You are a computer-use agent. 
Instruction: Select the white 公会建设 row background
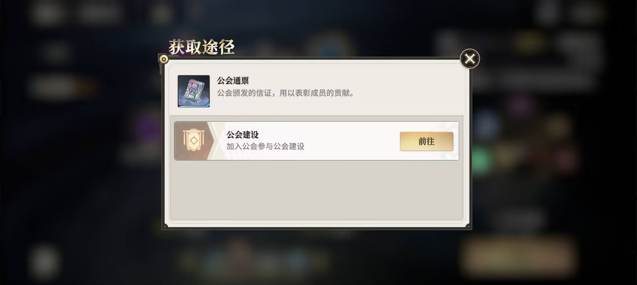(x=317, y=141)
